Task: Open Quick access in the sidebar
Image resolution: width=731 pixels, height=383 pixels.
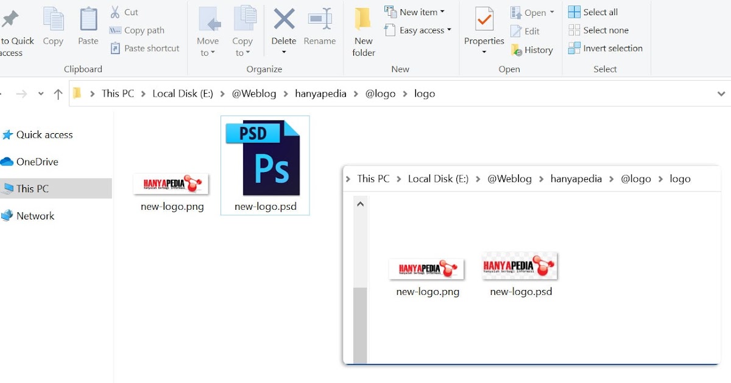Action: 38,135
